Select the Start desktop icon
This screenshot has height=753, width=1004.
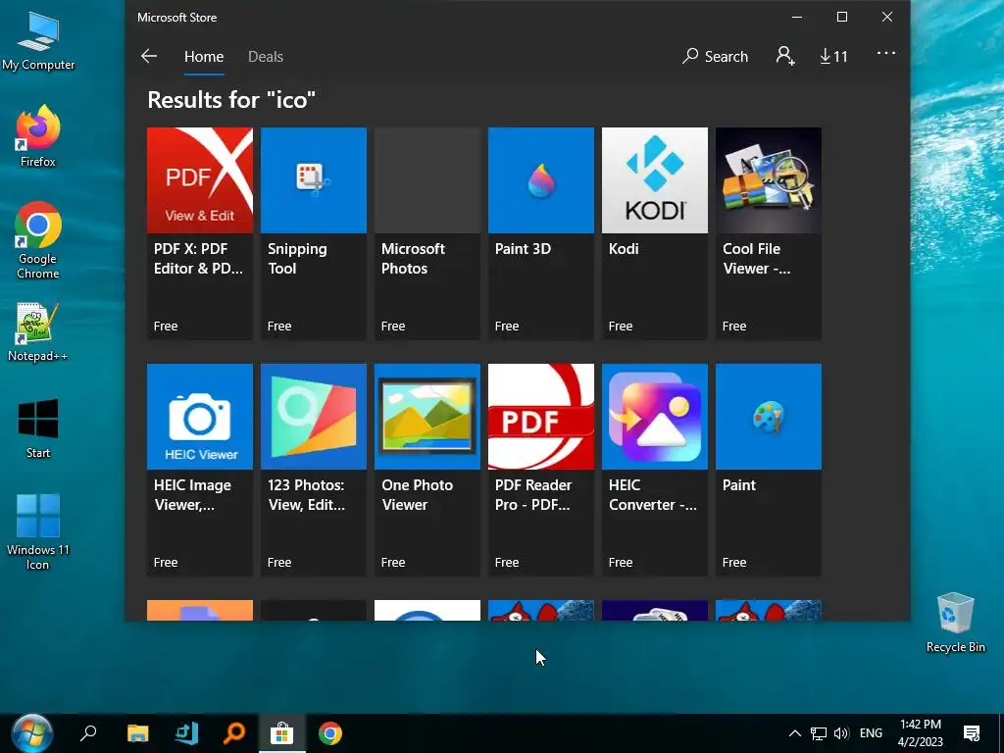tap(38, 428)
